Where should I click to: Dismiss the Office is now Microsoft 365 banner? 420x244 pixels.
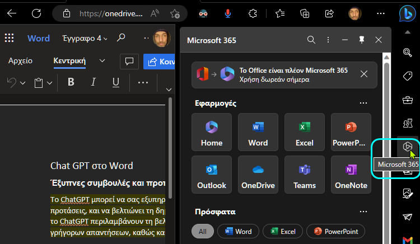pyautogui.click(x=364, y=74)
